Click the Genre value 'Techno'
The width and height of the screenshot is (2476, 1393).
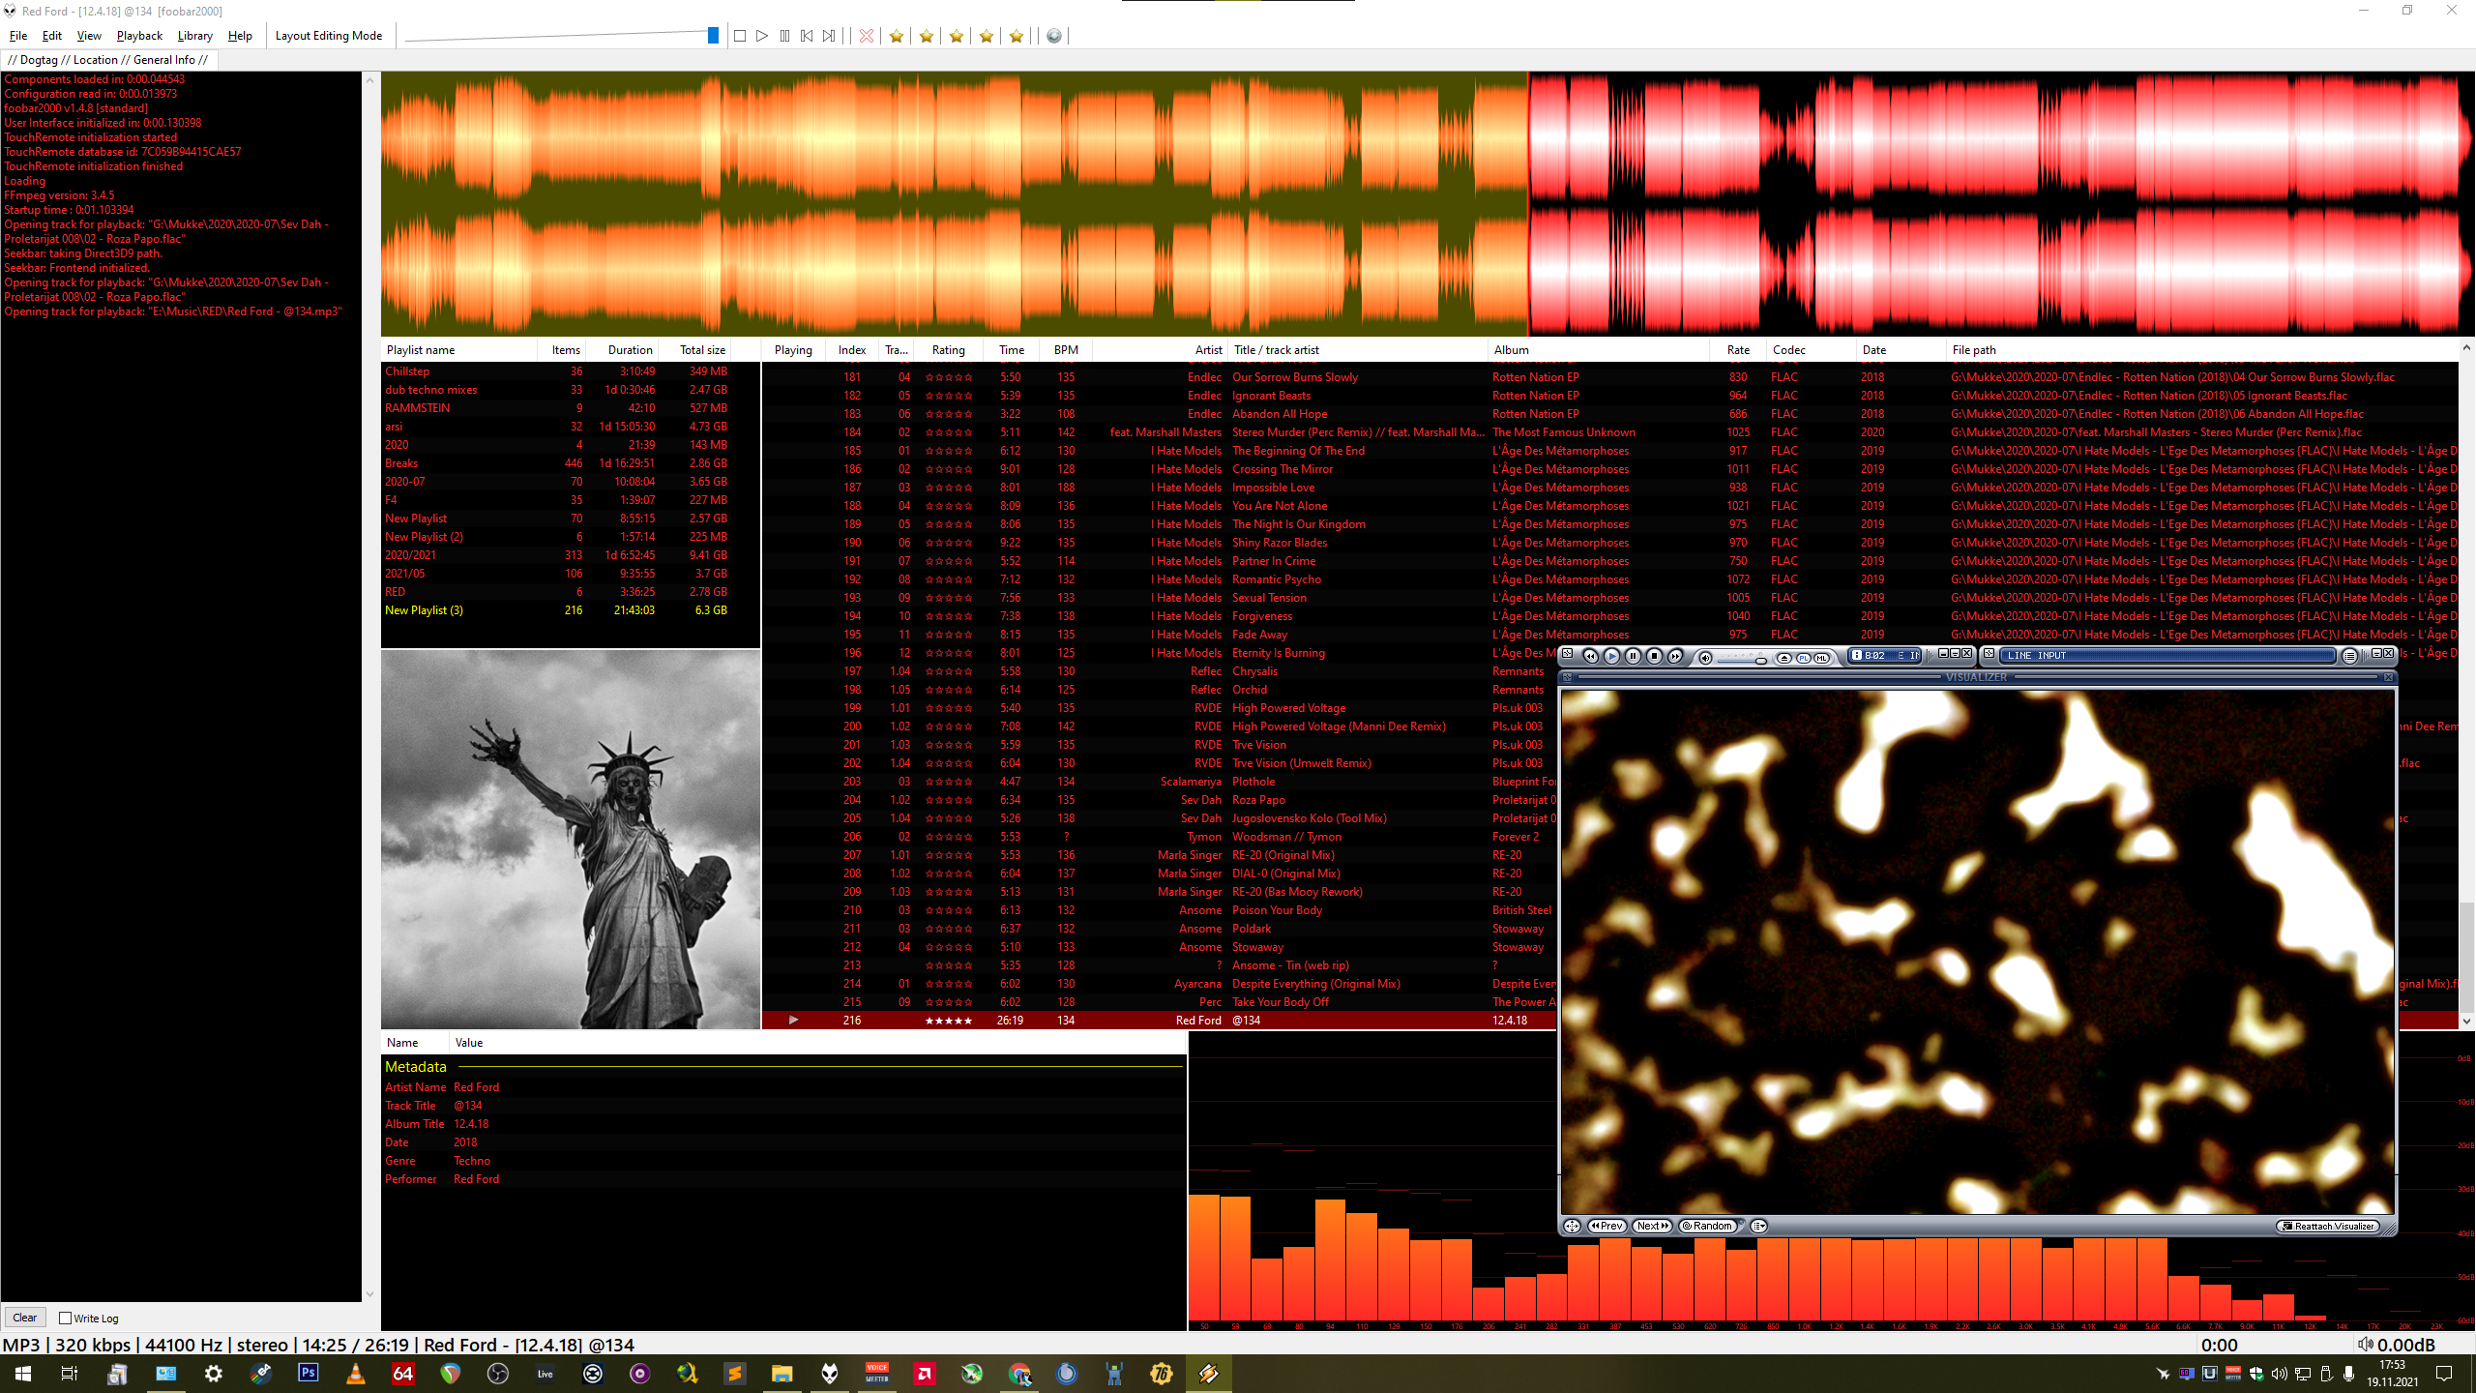point(472,1161)
